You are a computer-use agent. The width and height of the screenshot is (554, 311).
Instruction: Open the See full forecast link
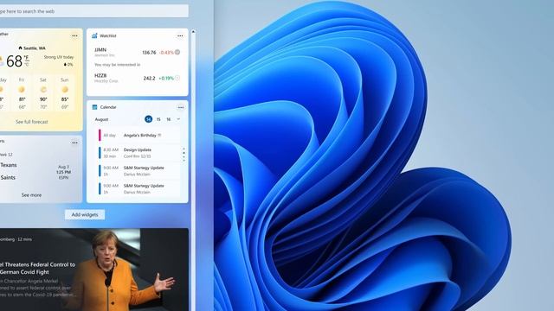point(32,122)
